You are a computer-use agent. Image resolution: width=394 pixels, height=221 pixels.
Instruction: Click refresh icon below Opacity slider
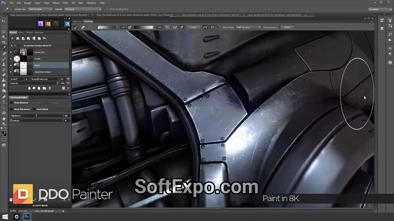click(68, 88)
